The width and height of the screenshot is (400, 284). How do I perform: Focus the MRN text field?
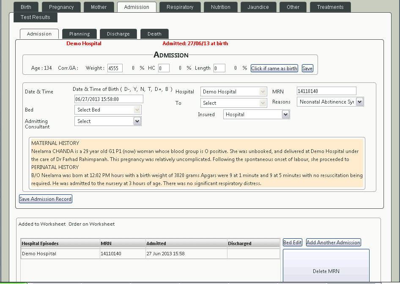point(326,91)
